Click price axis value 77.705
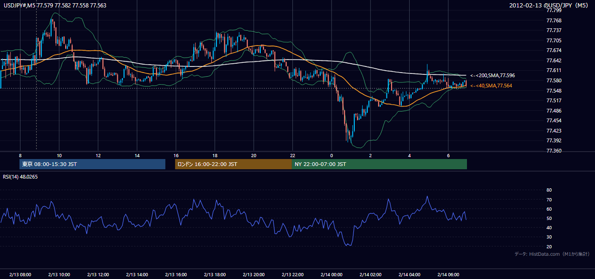 pyautogui.click(x=554, y=40)
